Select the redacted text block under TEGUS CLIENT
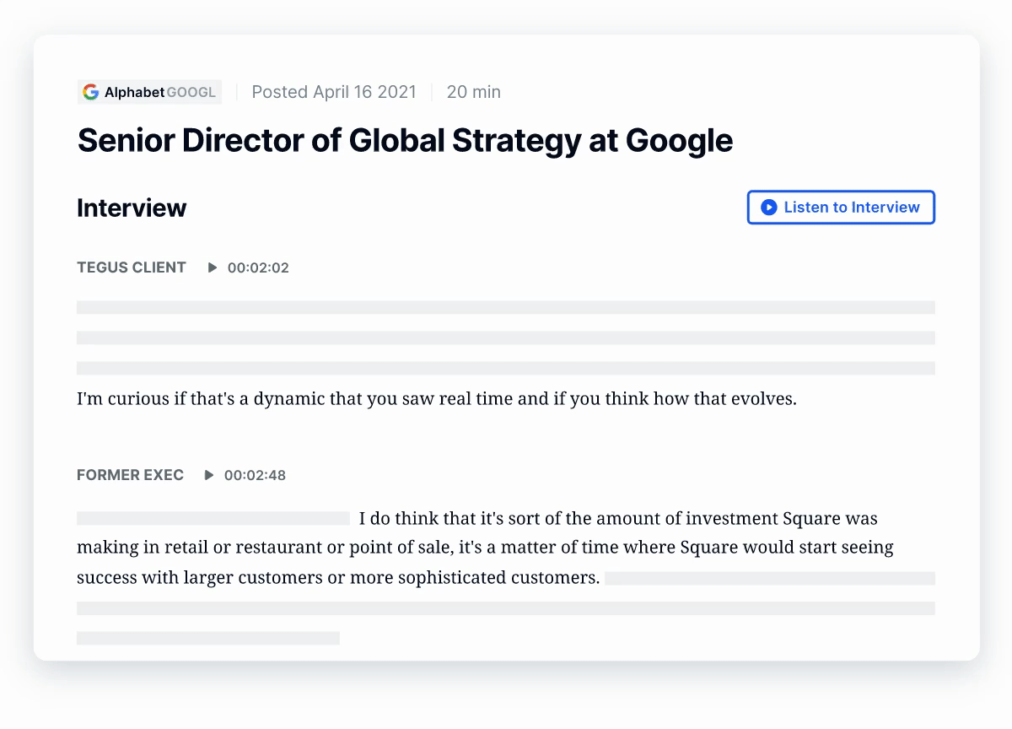The width and height of the screenshot is (1012, 729). pyautogui.click(x=506, y=337)
